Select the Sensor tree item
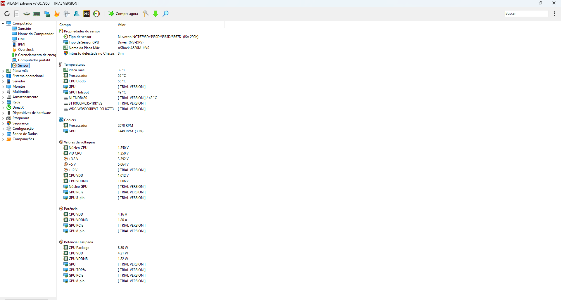The width and height of the screenshot is (561, 300). [x=20, y=65]
